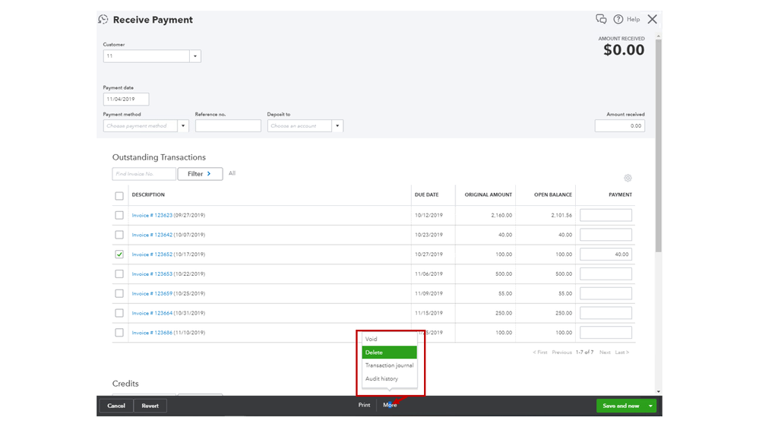Close the Receive Payment window
This screenshot has height=427, width=759.
point(653,19)
